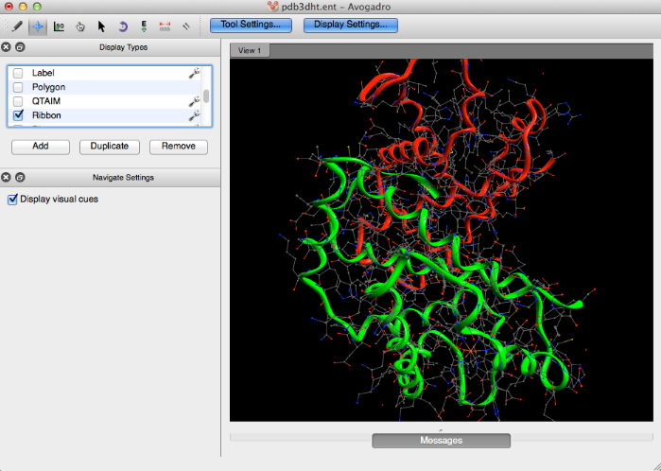Open wrench settings for Ribbon display
This screenshot has width=661, height=471.
tap(194, 115)
